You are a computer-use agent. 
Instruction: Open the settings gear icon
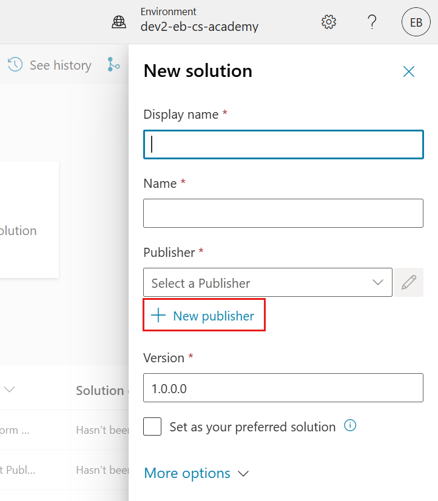point(328,22)
